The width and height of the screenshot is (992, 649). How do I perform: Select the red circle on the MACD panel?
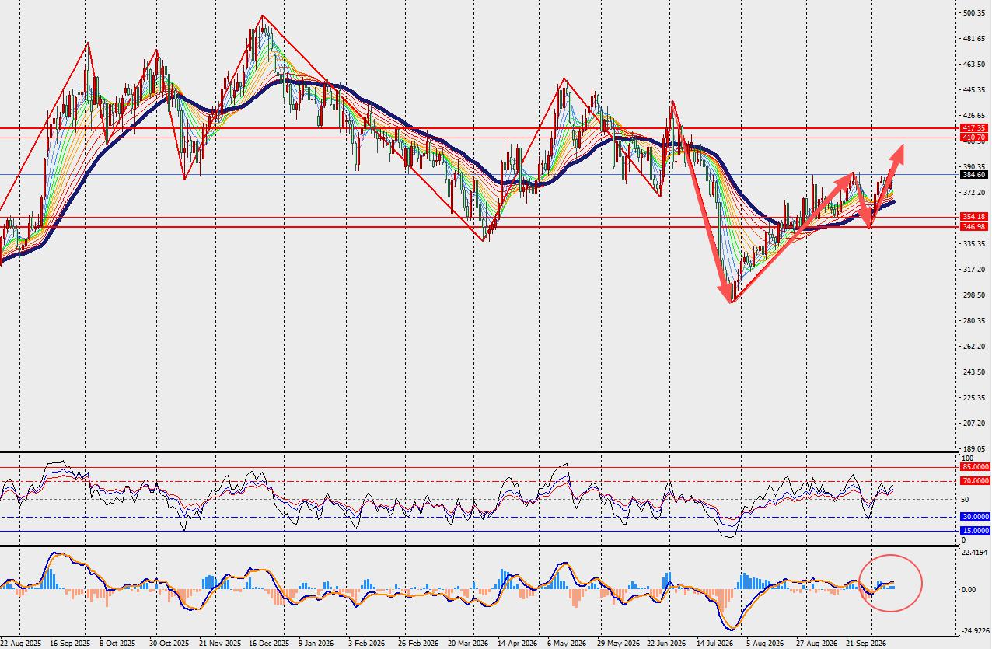pos(891,583)
